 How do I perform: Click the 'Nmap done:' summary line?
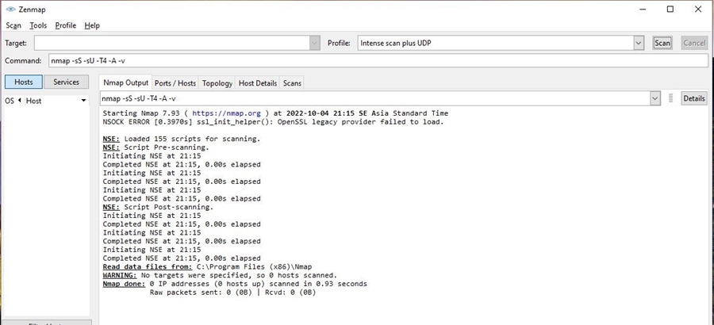235,284
